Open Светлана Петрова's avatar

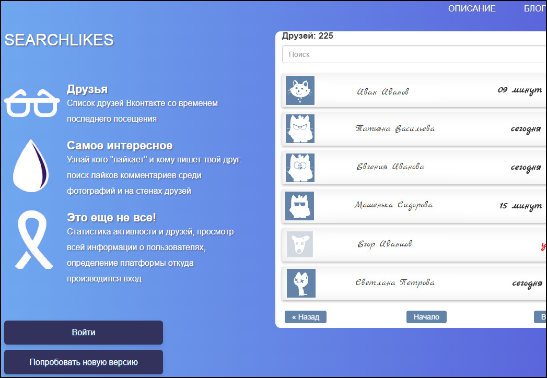pyautogui.click(x=301, y=283)
